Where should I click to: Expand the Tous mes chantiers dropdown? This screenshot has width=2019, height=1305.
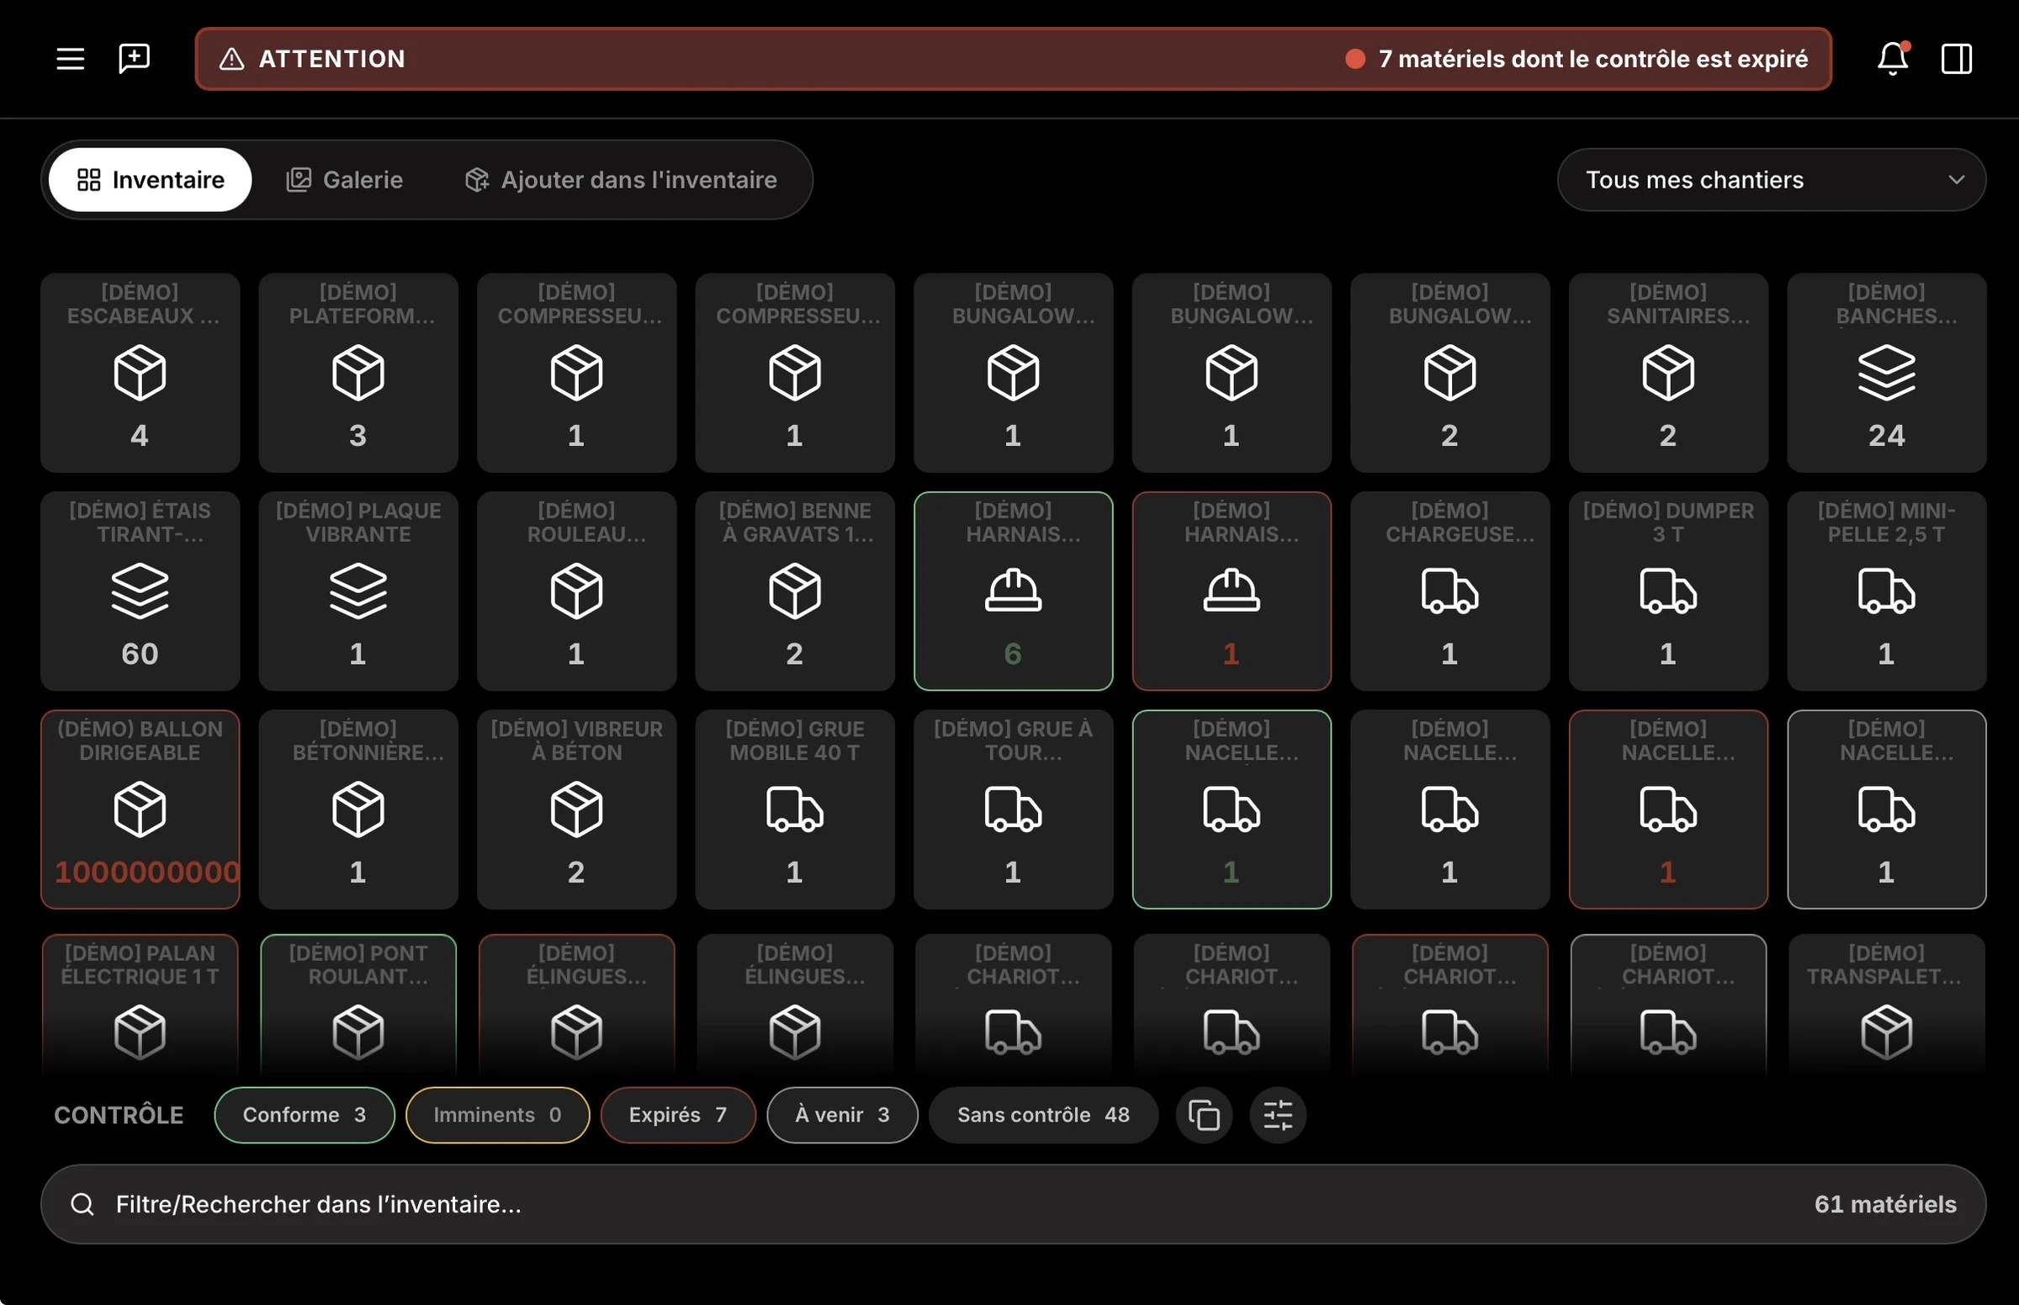click(1771, 180)
